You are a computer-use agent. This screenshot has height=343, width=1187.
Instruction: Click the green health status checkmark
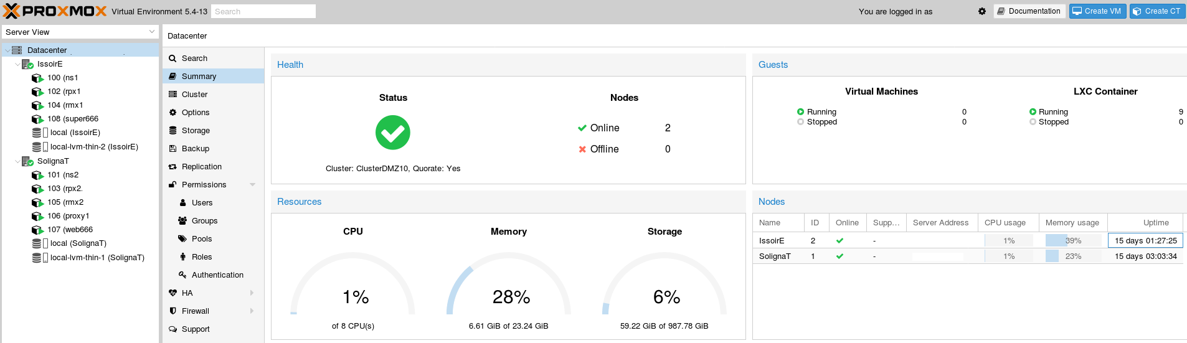[x=393, y=133]
